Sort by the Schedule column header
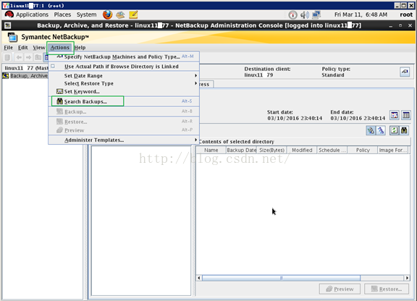 (x=332, y=150)
